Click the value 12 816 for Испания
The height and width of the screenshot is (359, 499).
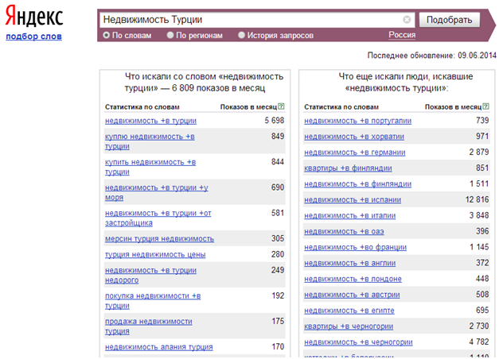[477, 199]
